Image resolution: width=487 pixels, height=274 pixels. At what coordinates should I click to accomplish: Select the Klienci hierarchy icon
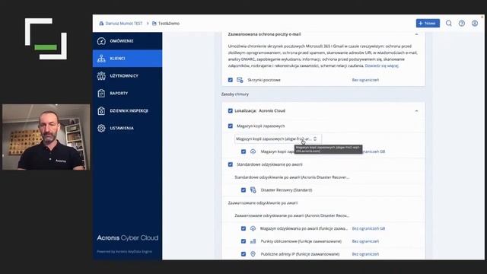coord(101,59)
